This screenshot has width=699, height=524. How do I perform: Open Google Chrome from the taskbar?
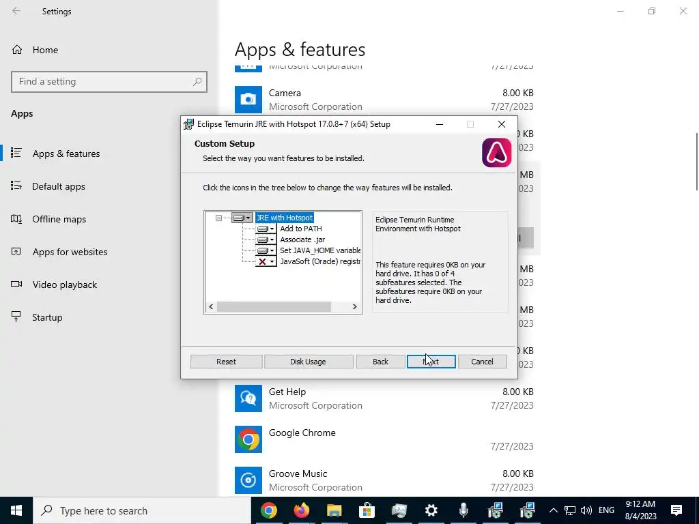coord(269,510)
